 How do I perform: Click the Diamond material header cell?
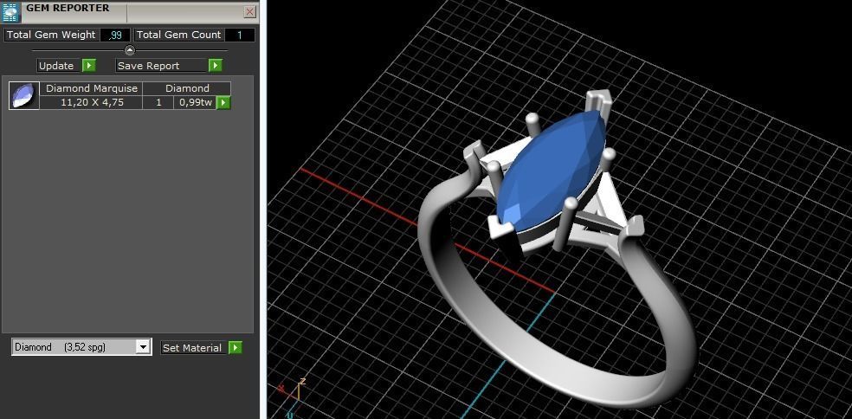pos(187,88)
